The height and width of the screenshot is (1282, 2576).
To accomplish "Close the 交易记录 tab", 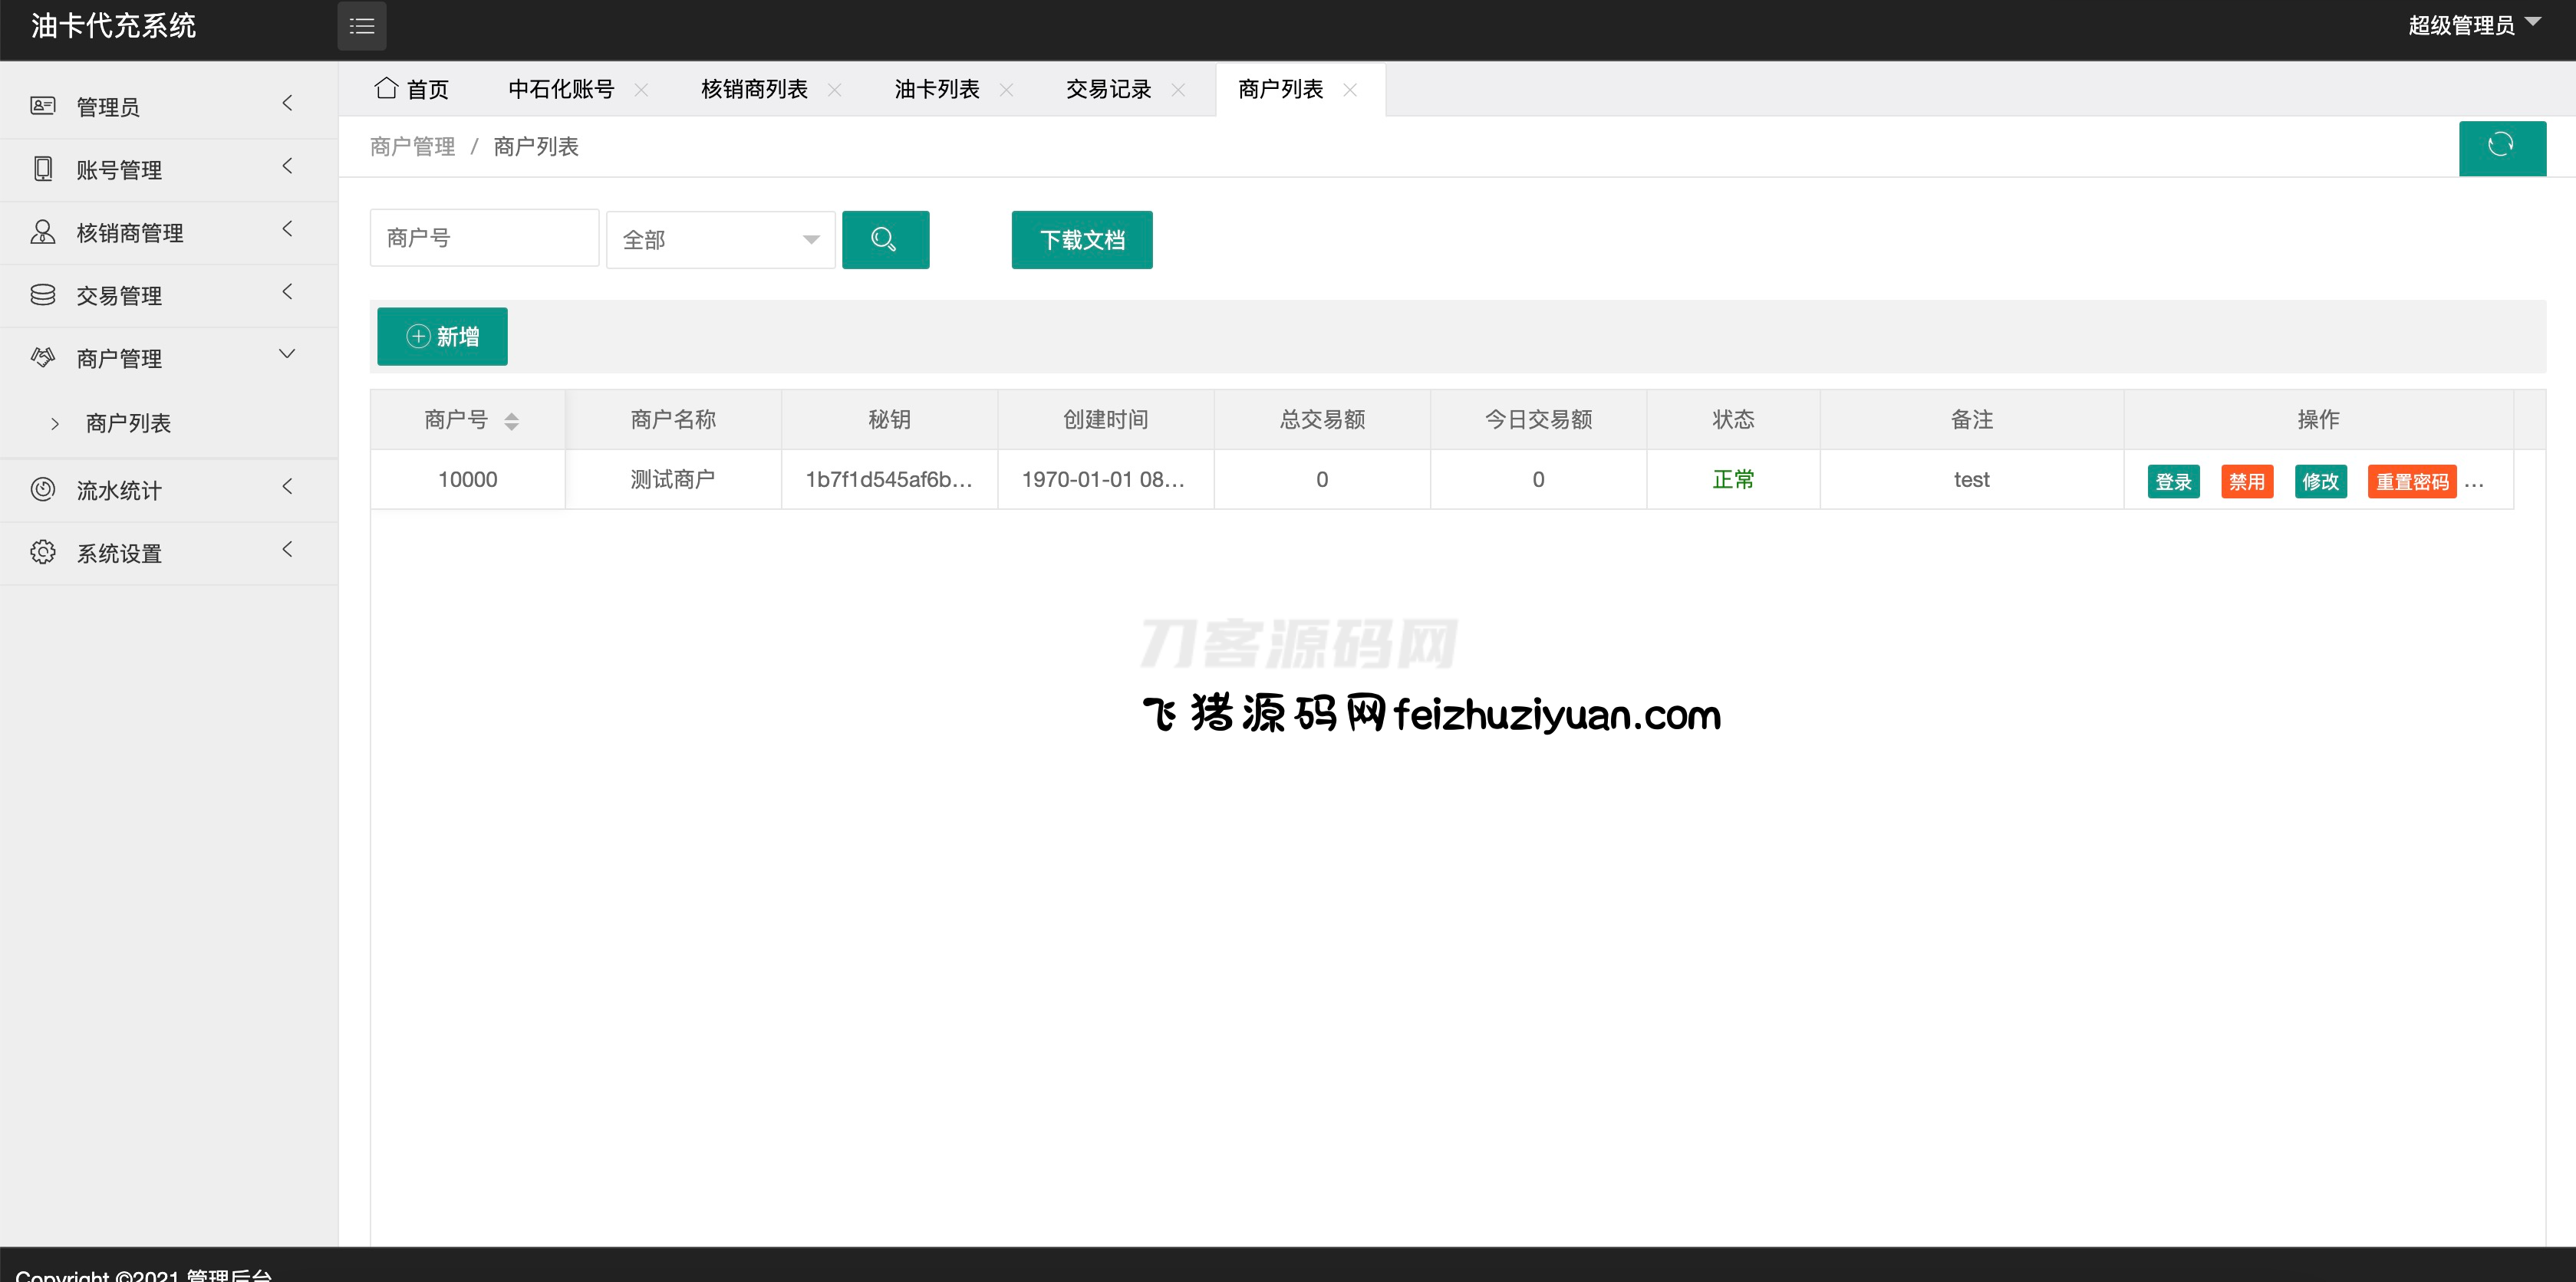I will [x=1178, y=90].
